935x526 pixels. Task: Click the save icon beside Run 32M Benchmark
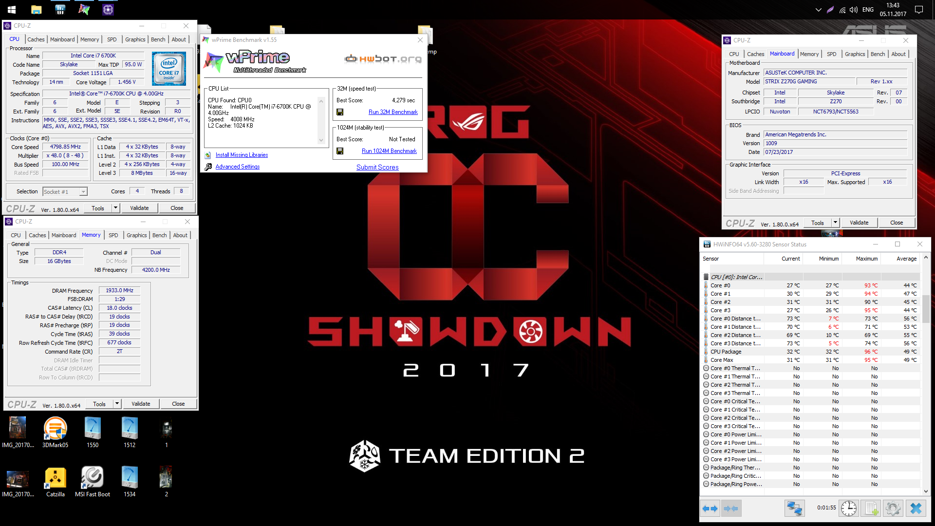point(340,112)
